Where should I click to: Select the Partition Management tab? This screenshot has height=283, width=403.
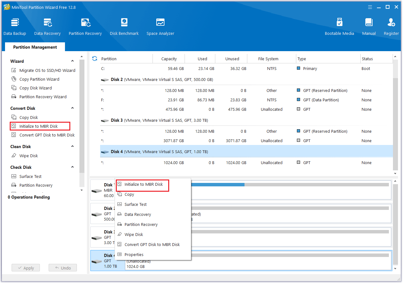pos(35,47)
